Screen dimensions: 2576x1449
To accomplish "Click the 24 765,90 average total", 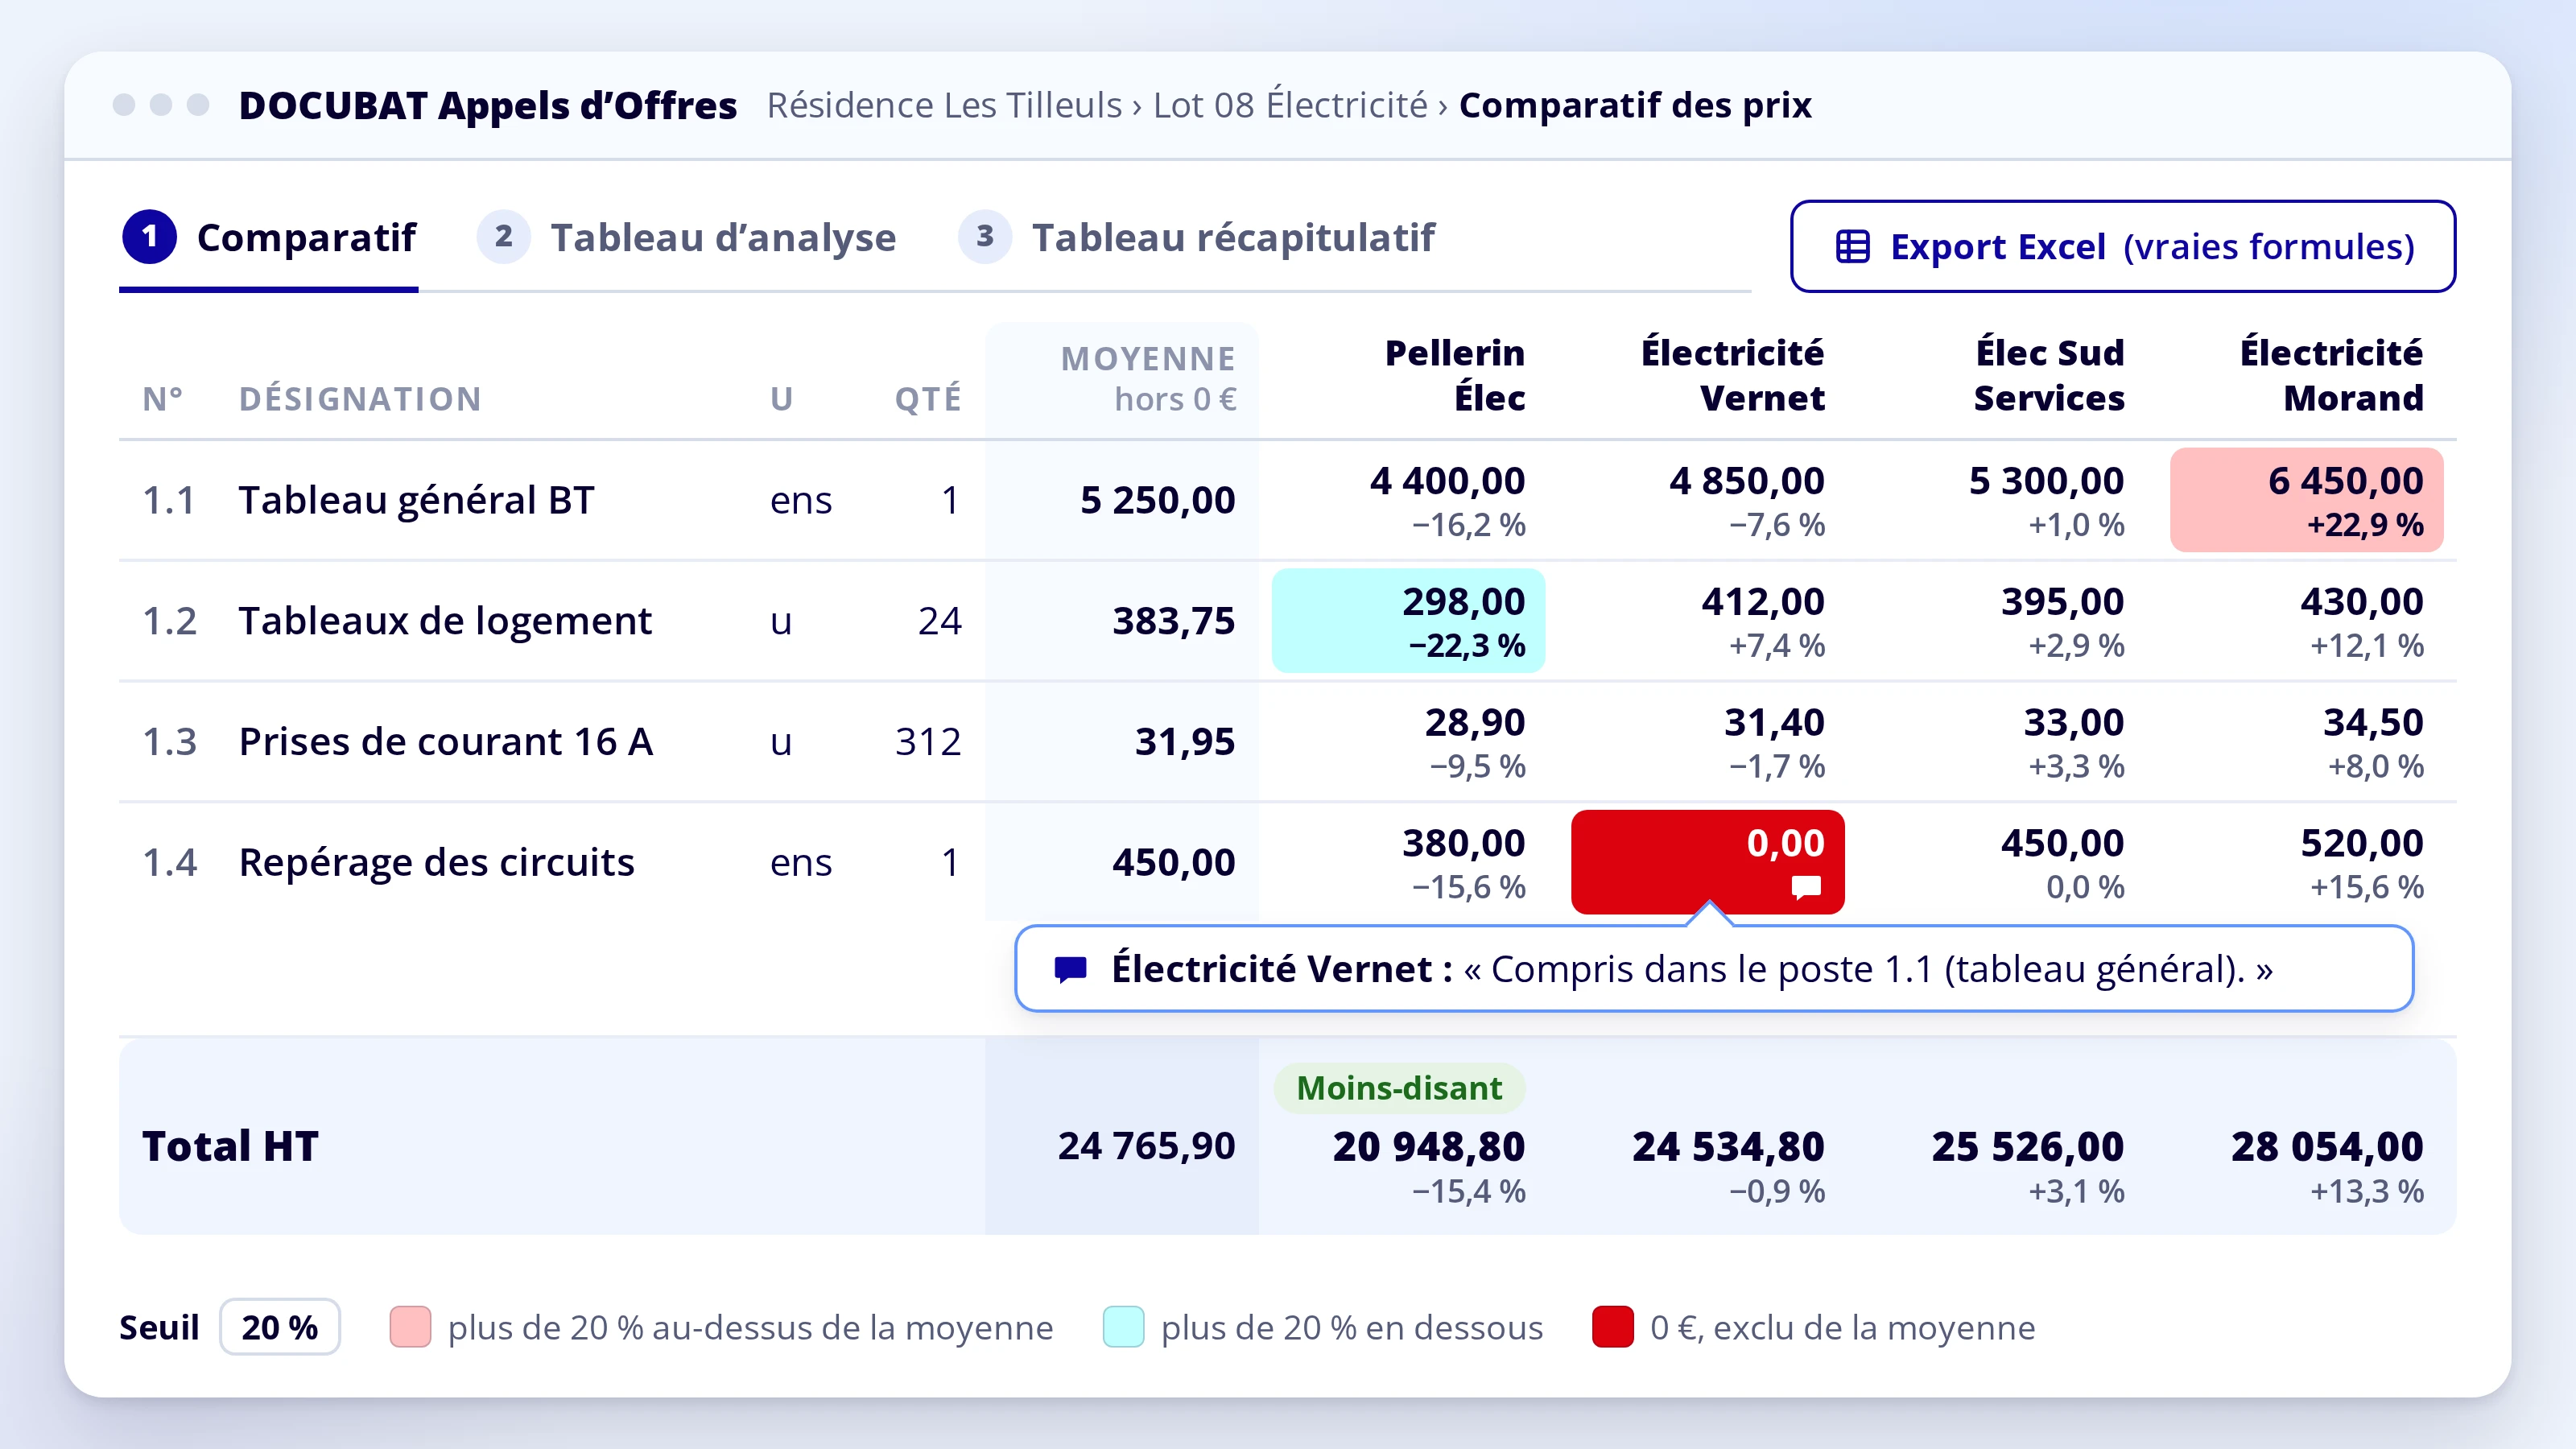I will click(1147, 1147).
